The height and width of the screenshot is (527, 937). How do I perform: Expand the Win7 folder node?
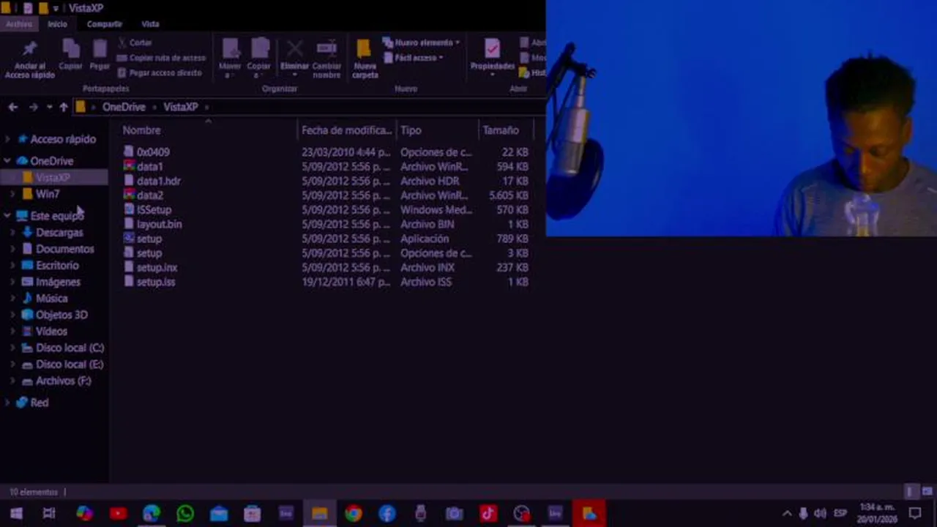(x=12, y=195)
